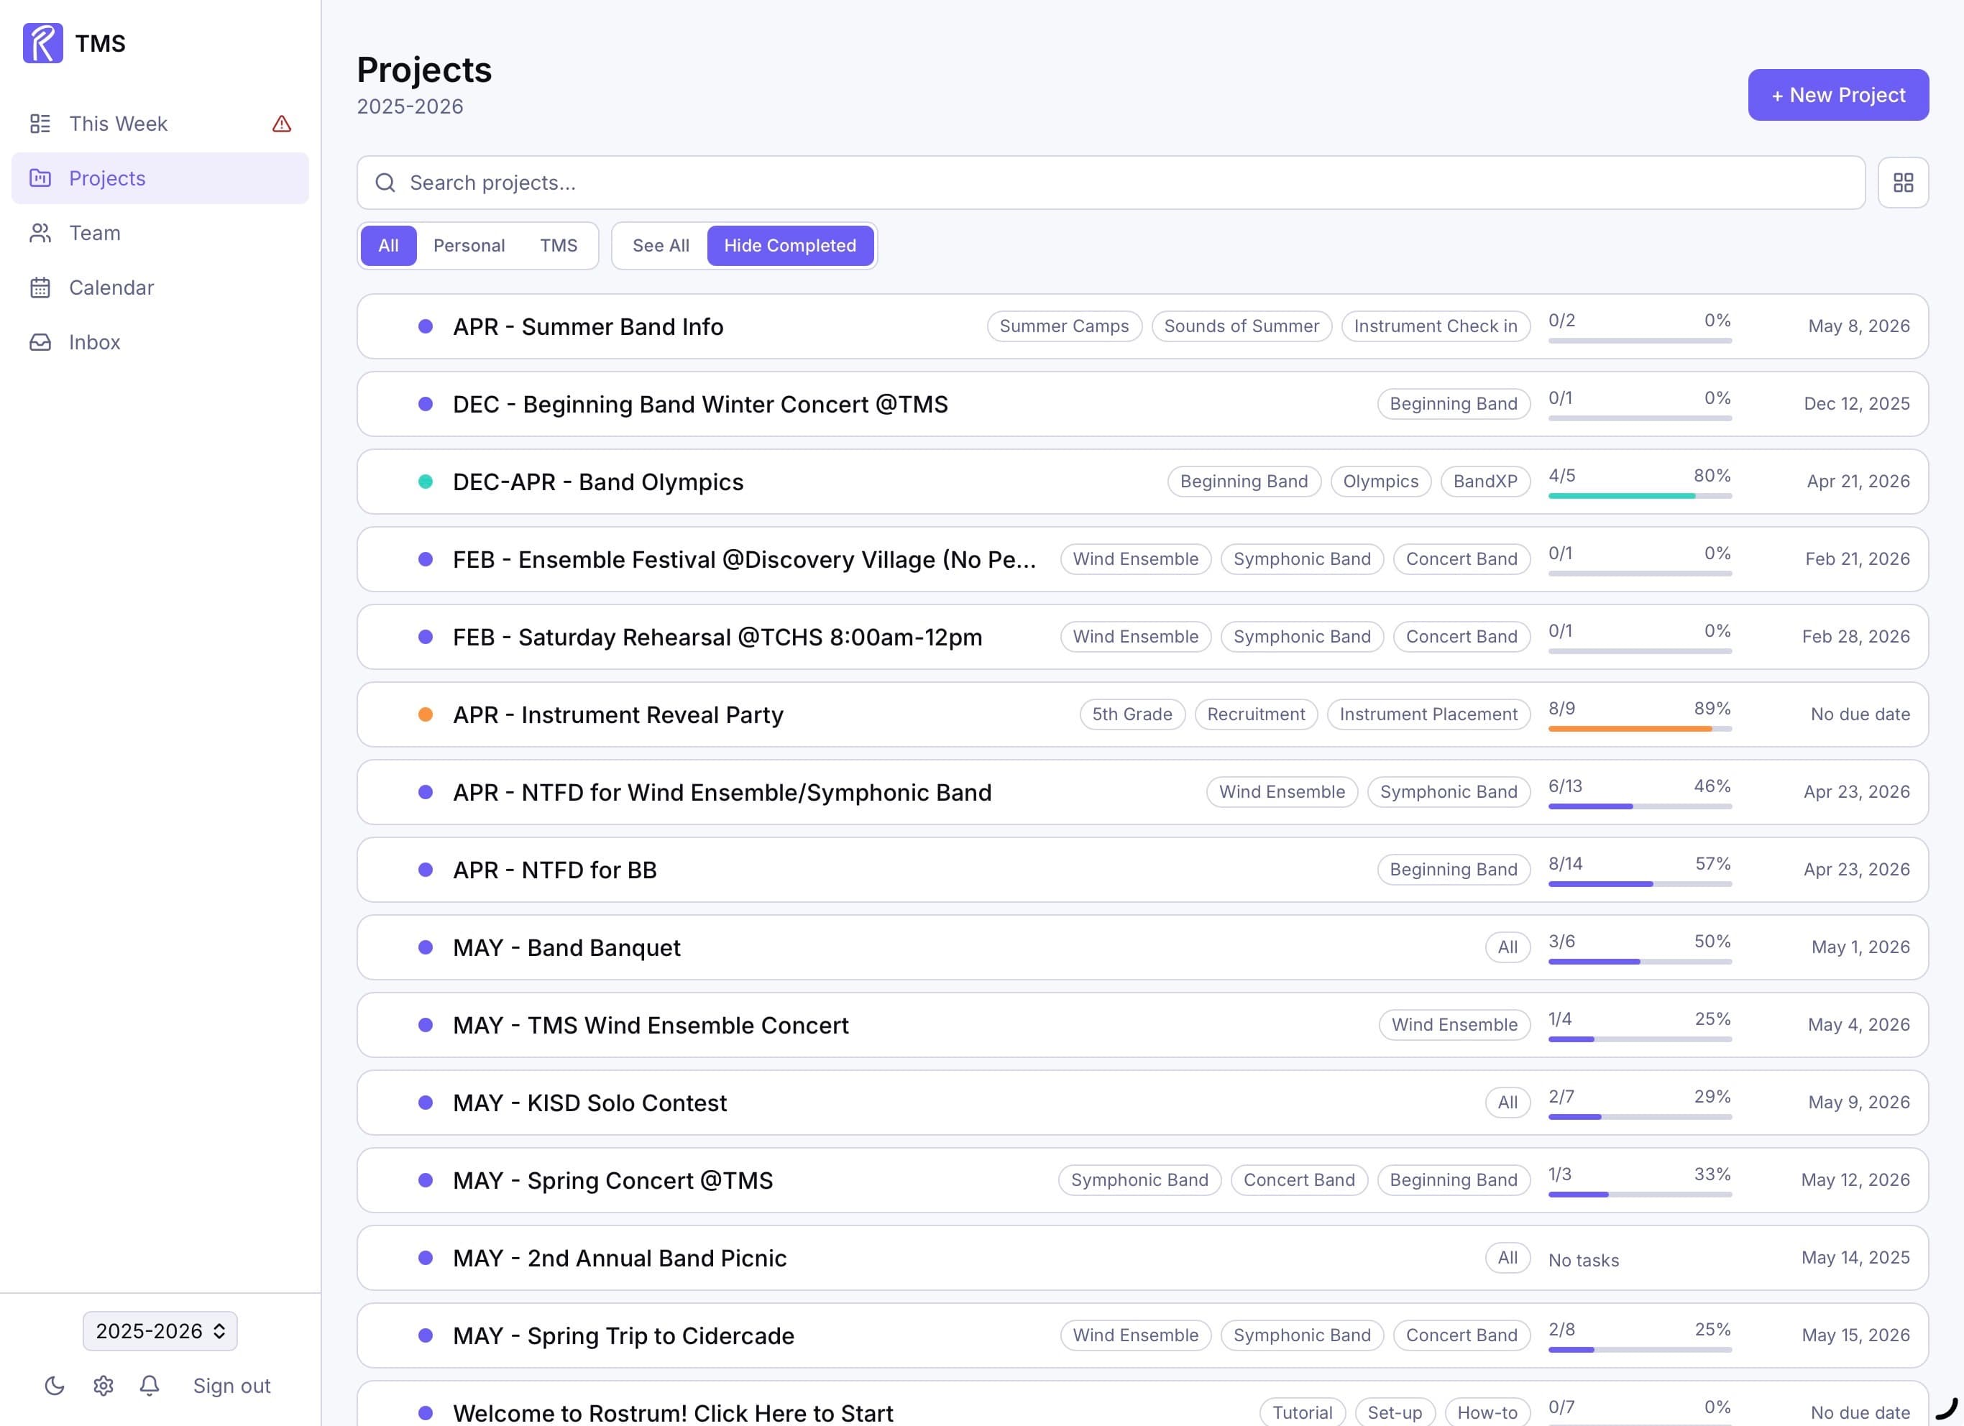Click the 5th Grade tag
Image resolution: width=1964 pixels, height=1426 pixels.
(1132, 714)
